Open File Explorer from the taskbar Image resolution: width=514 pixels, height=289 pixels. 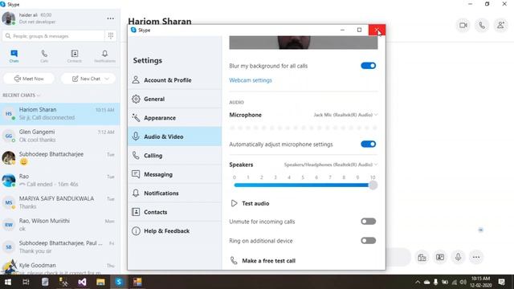(x=100, y=282)
